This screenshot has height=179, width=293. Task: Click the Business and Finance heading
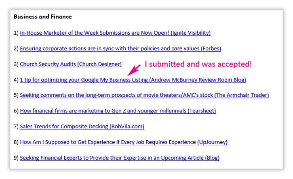point(43,17)
